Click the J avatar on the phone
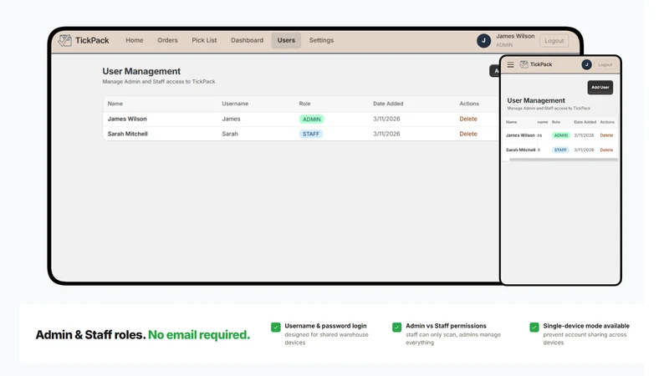Screen dimensions: 669x376 (x=587, y=64)
